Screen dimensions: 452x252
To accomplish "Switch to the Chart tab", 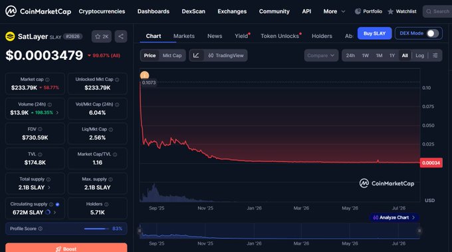I will (154, 36).
